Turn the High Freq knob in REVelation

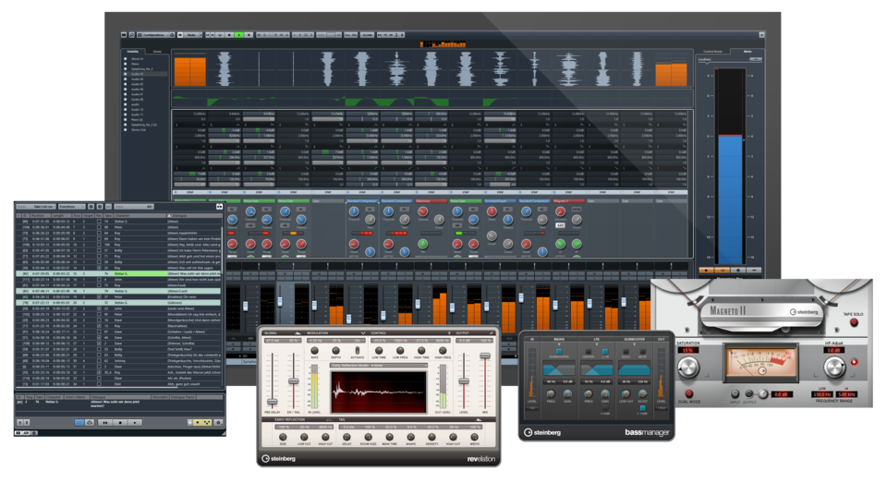tap(443, 350)
